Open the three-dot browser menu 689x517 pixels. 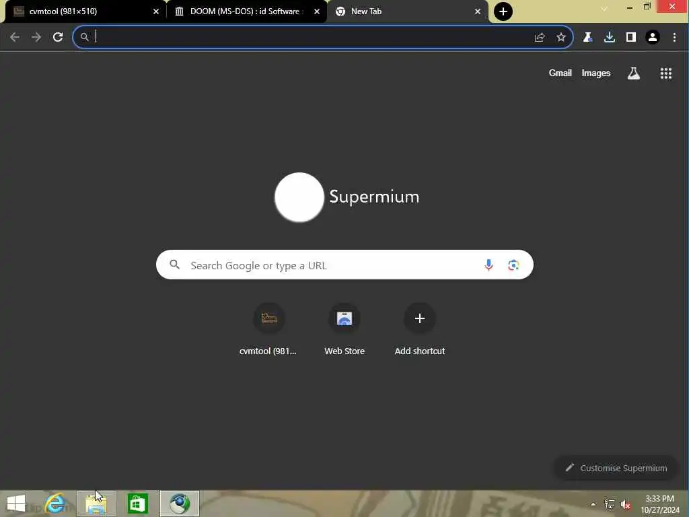pos(674,38)
